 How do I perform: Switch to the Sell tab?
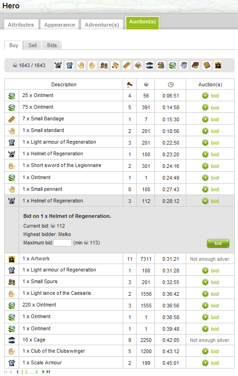coord(32,45)
